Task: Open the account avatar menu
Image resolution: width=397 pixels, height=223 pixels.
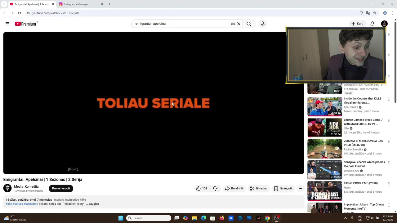Action: tap(384, 24)
